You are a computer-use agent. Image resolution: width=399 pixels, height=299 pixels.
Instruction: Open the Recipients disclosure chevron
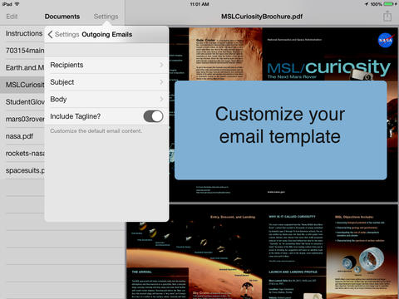click(161, 65)
